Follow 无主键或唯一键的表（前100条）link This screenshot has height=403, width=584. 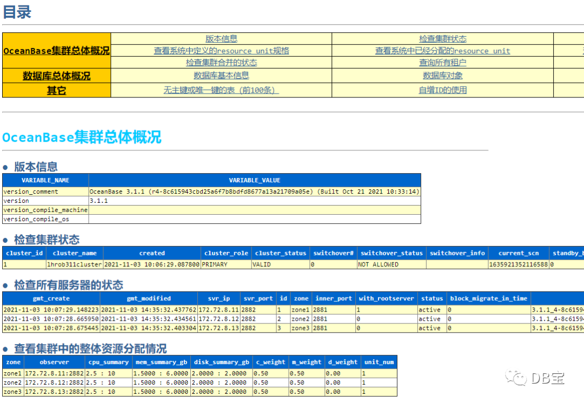coord(221,90)
